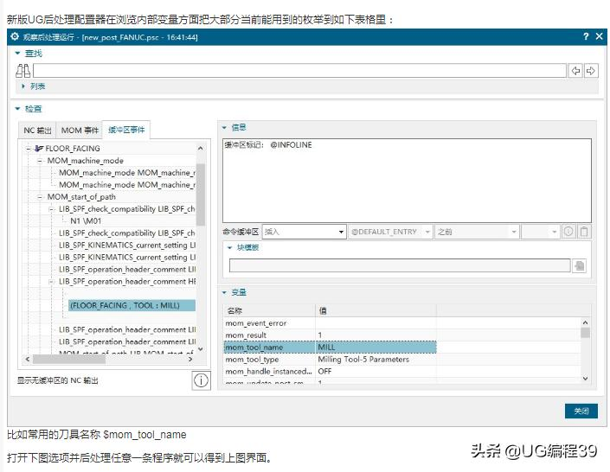Click the clipboard paste icon in command buffer row
This screenshot has height=472, width=610.
point(584,232)
